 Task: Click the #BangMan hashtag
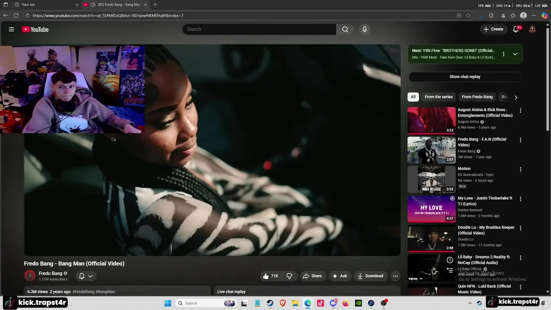(x=105, y=291)
